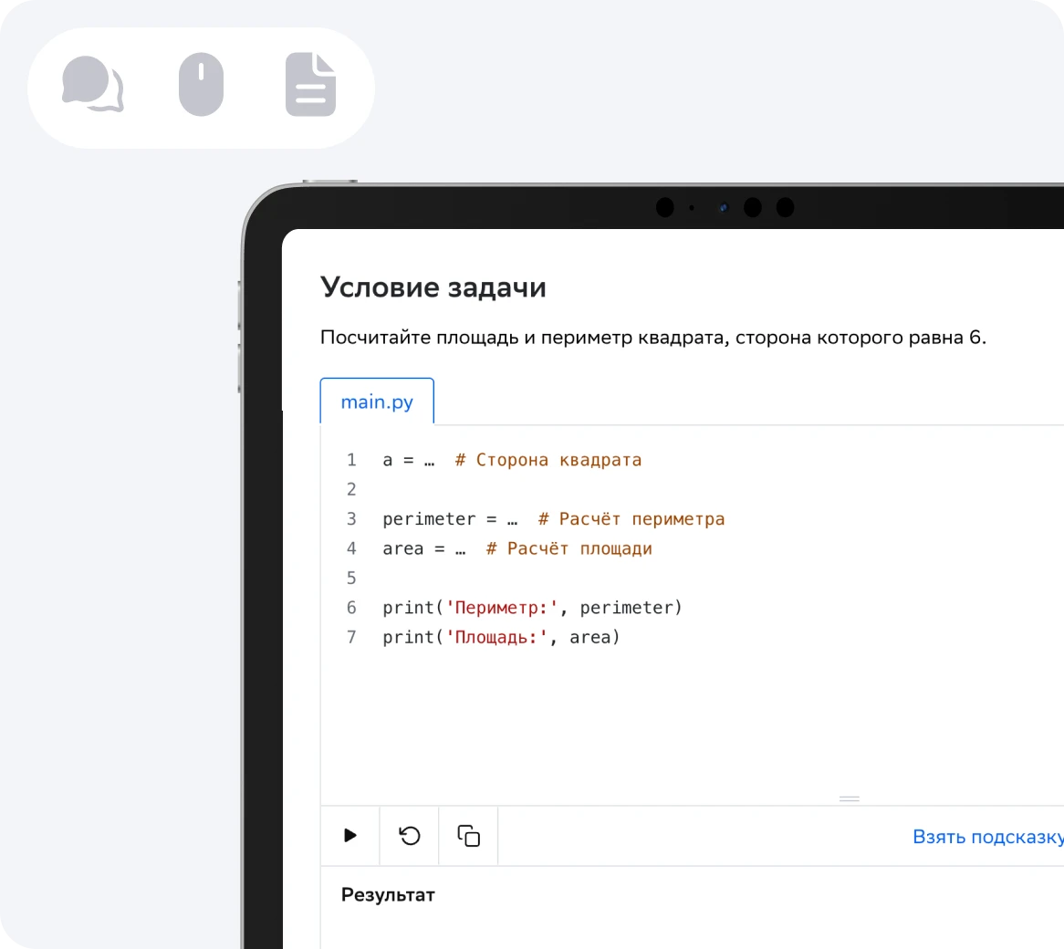Viewport: 1064px width, 949px height.
Task: Click the document page icon
Action: pos(310,85)
